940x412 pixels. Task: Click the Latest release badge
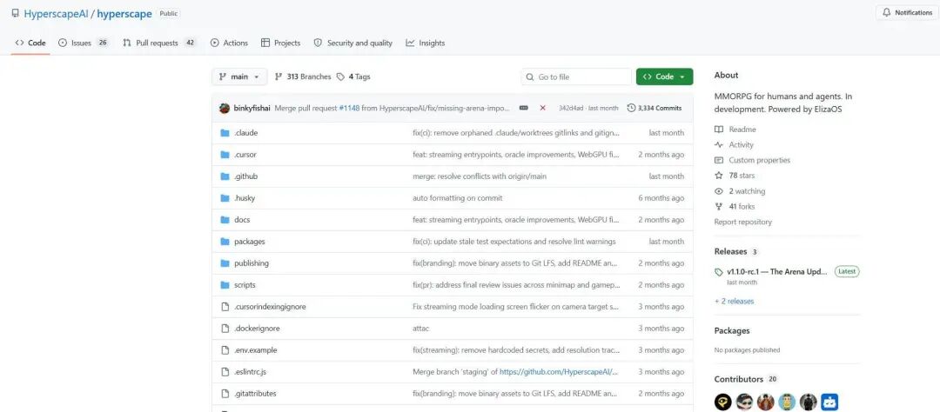(847, 271)
